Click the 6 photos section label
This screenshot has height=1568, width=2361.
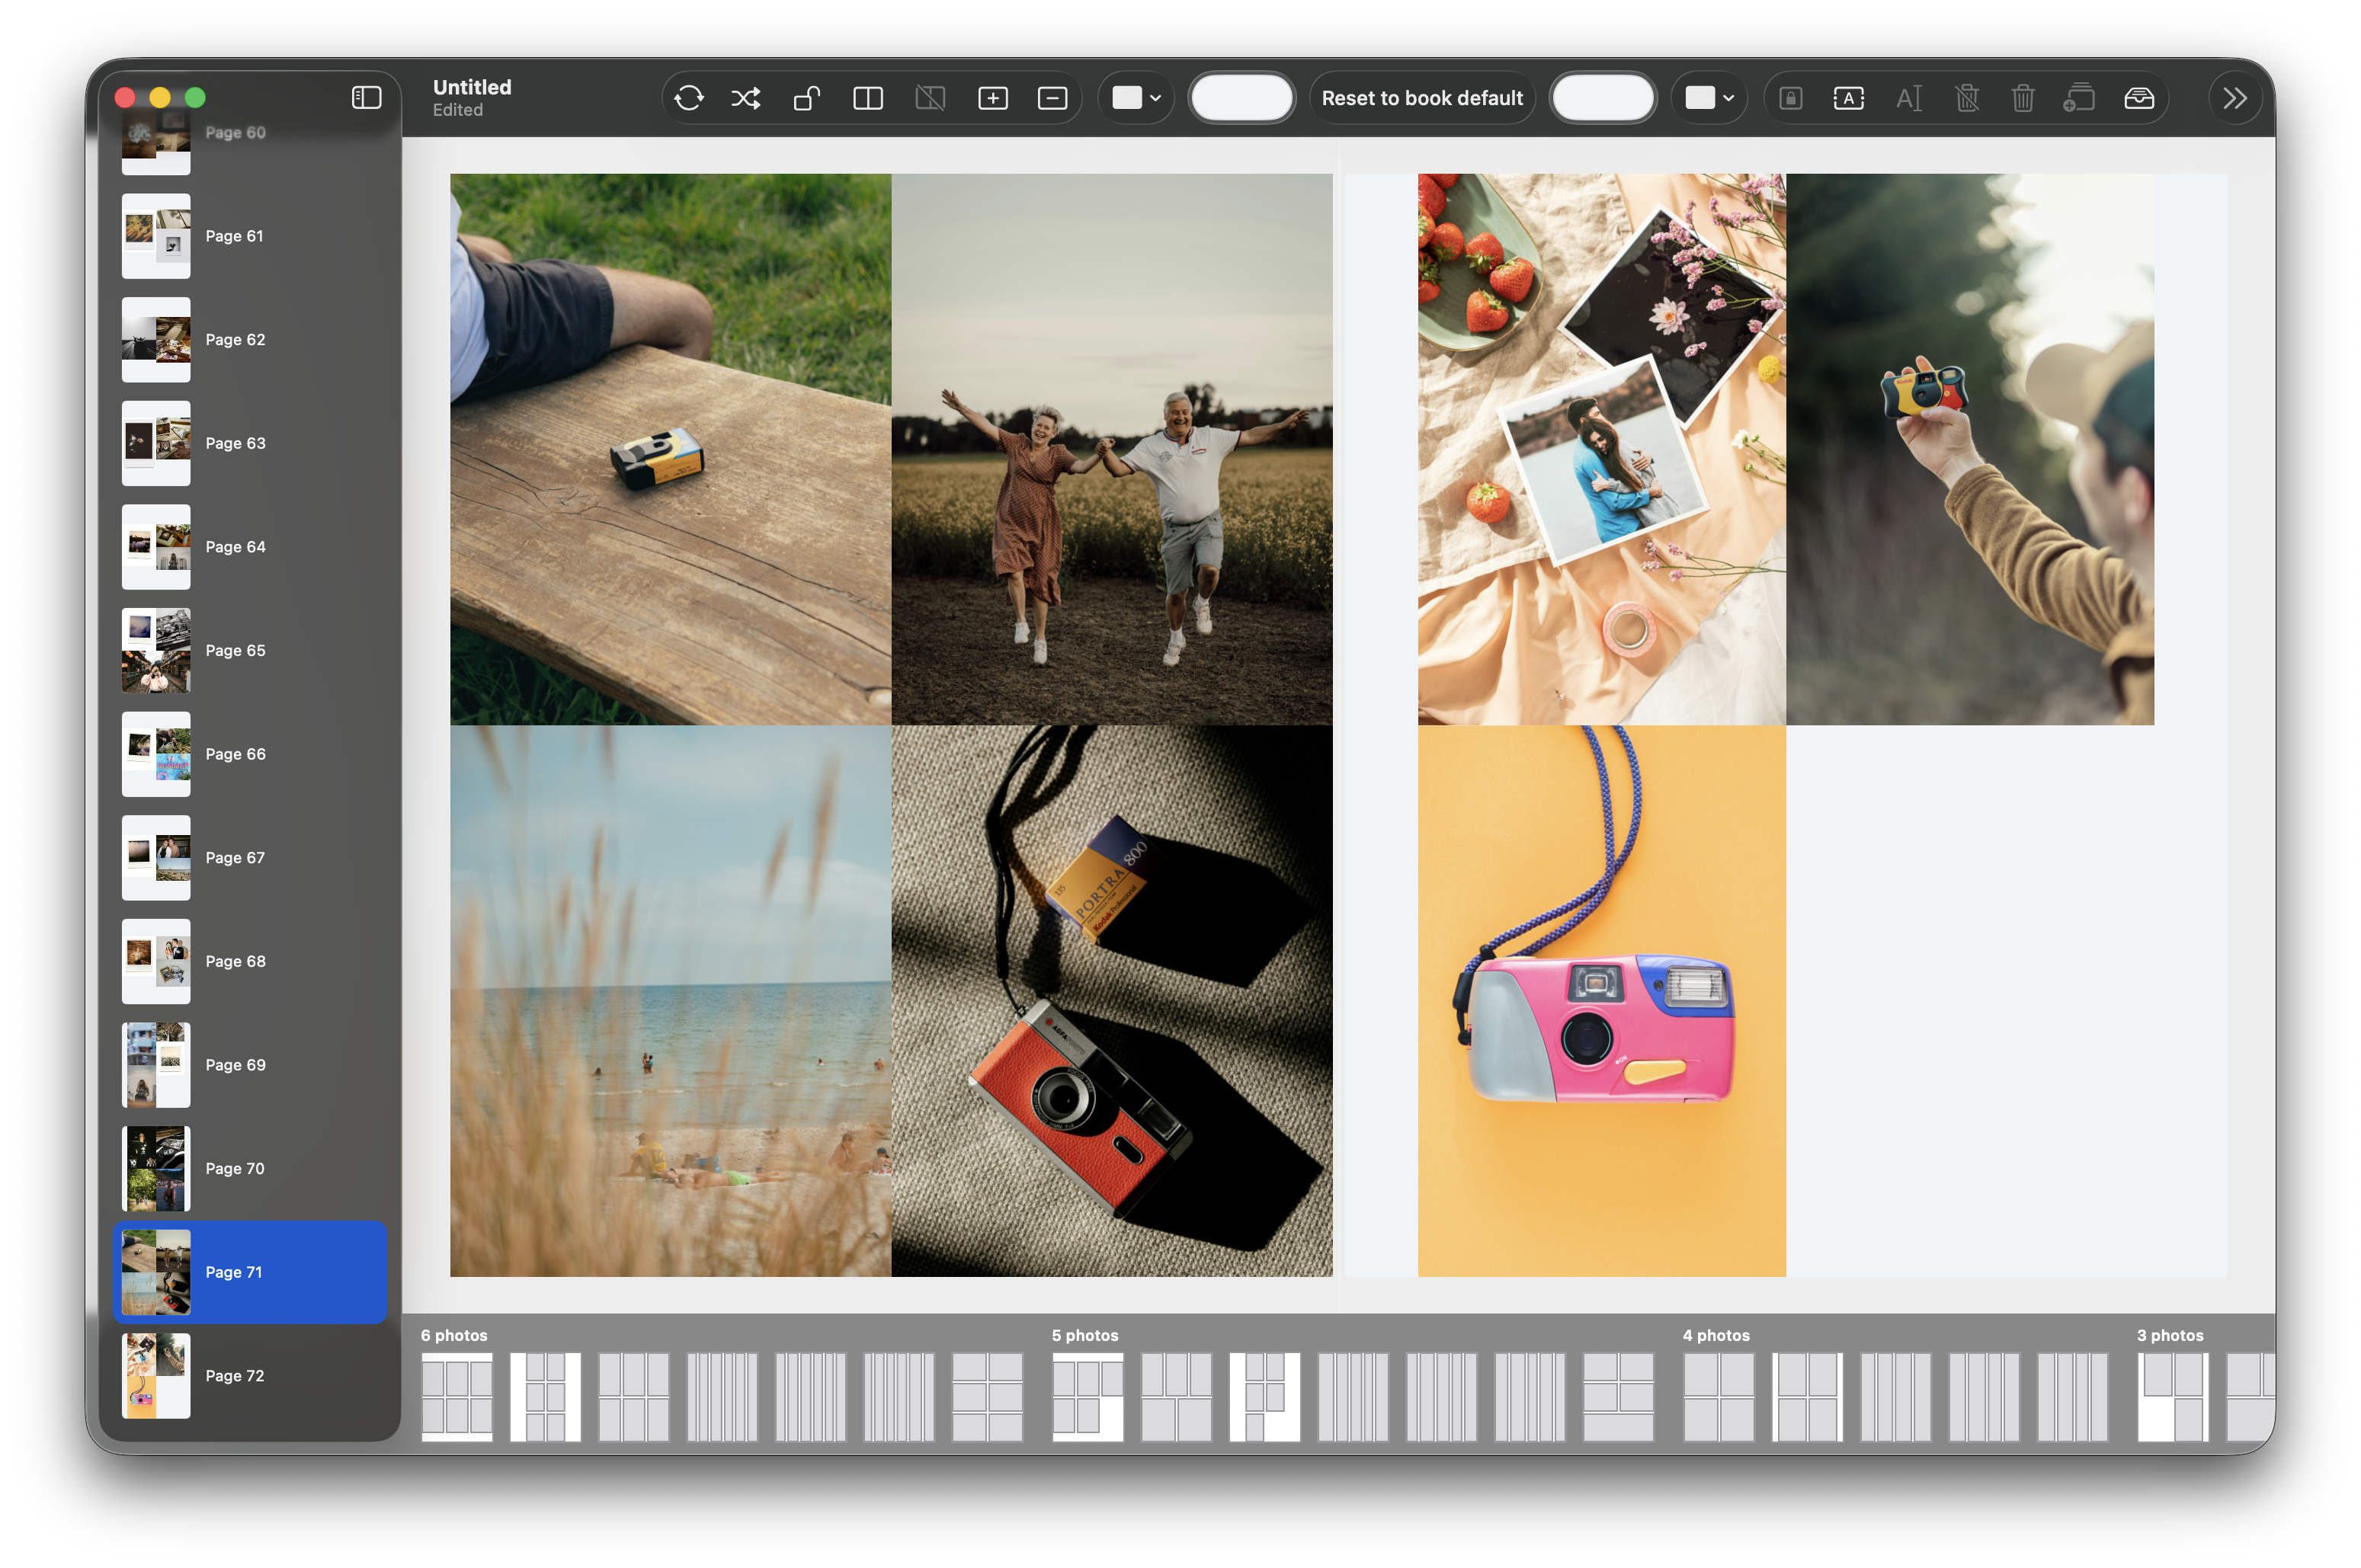454,1335
